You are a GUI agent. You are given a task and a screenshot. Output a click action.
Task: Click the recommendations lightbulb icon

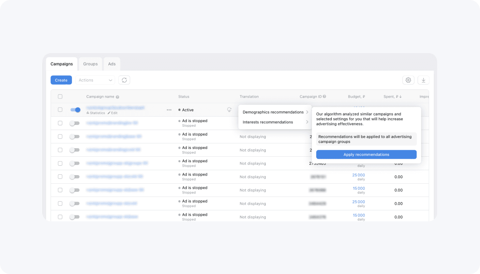point(229,110)
